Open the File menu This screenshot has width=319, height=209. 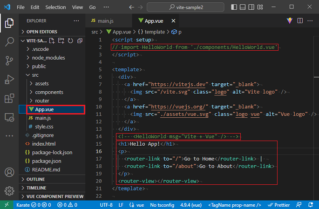(20, 7)
